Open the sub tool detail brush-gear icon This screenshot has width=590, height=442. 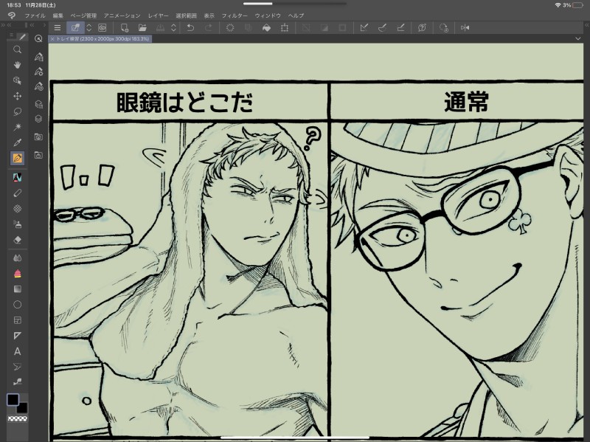[x=38, y=72]
